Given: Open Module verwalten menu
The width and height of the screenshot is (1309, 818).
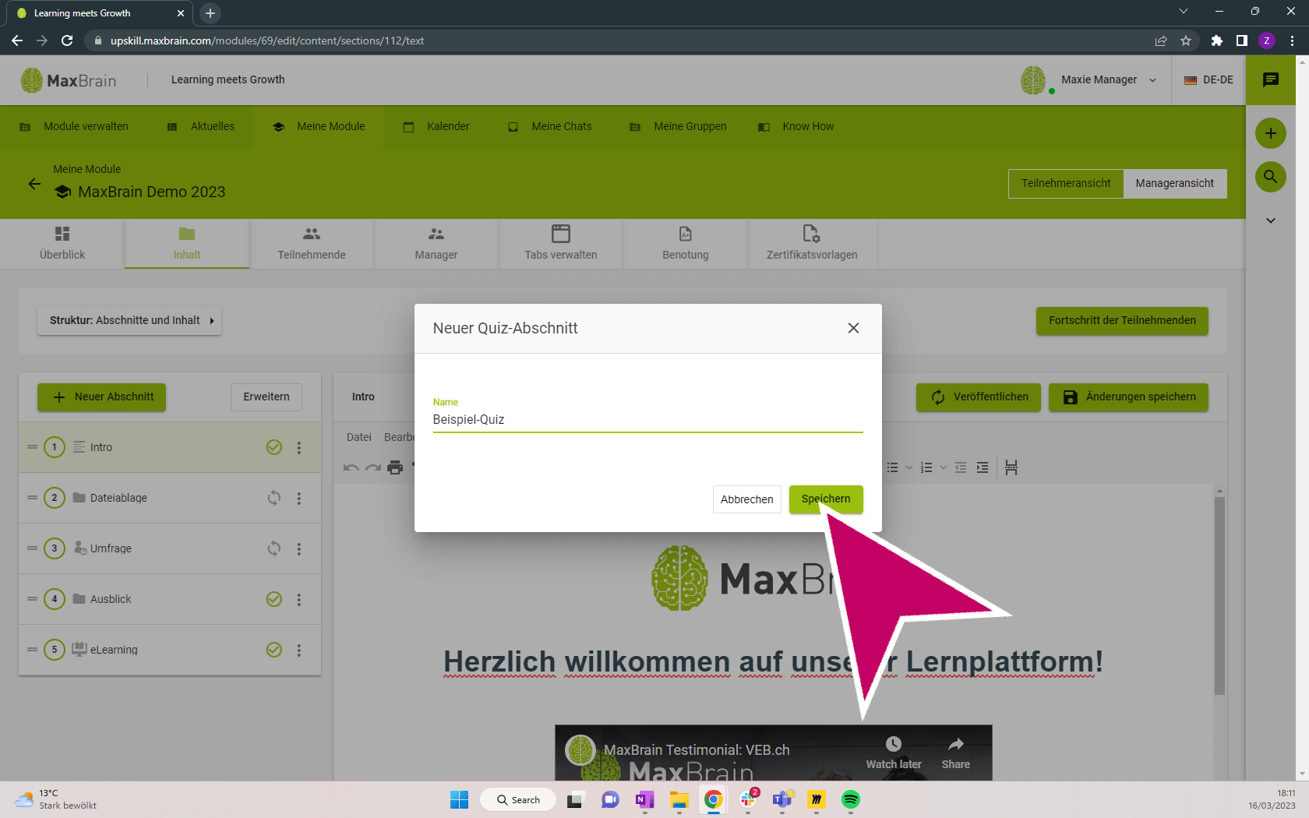Looking at the screenshot, I should click(x=74, y=126).
